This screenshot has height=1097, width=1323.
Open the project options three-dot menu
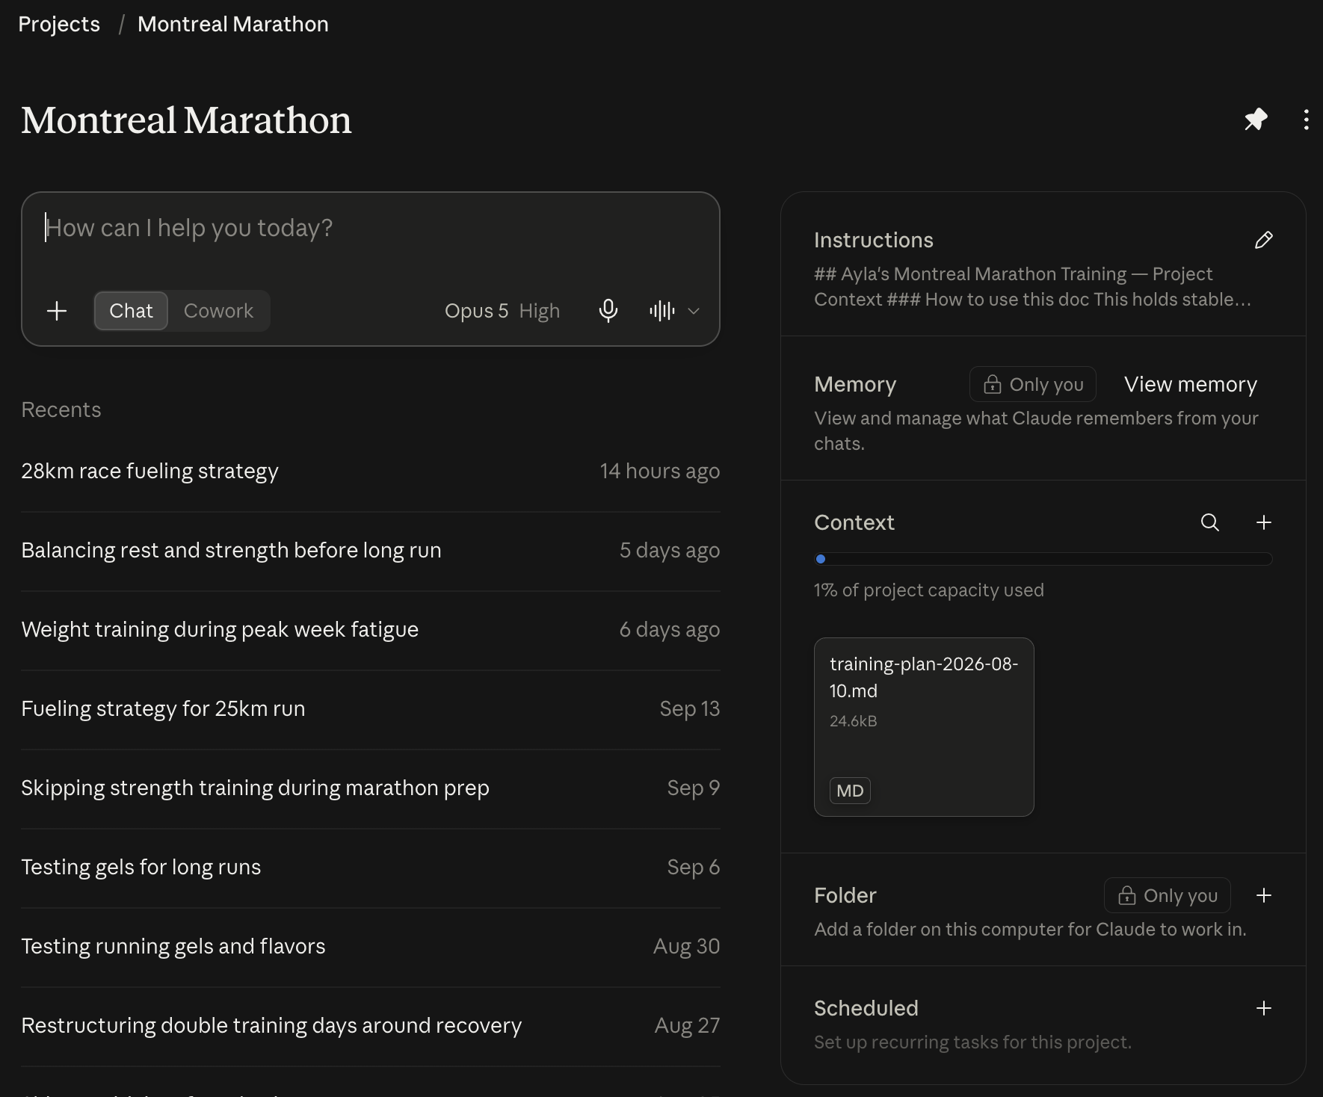pyautogui.click(x=1306, y=120)
